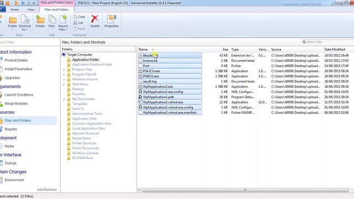Viewport: 354px width, 199px height.
Task: Select Windows Libraries folder in tree
Action: click(85, 153)
